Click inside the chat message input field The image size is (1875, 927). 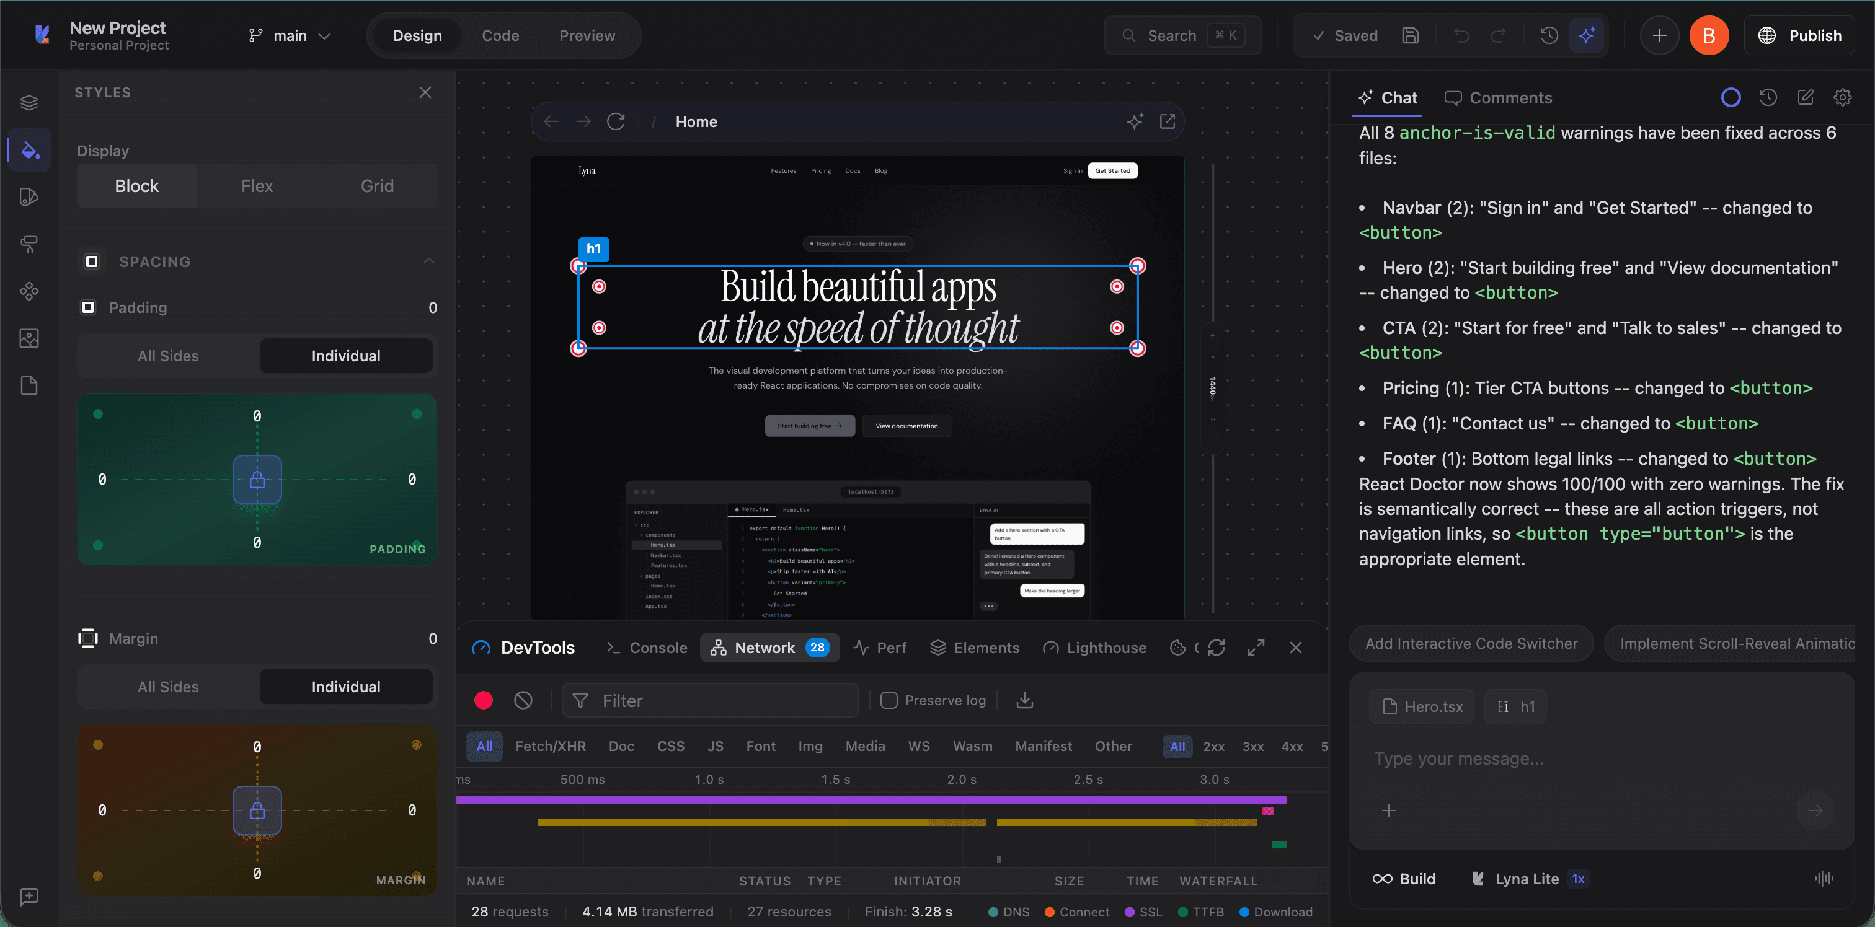(1565, 758)
